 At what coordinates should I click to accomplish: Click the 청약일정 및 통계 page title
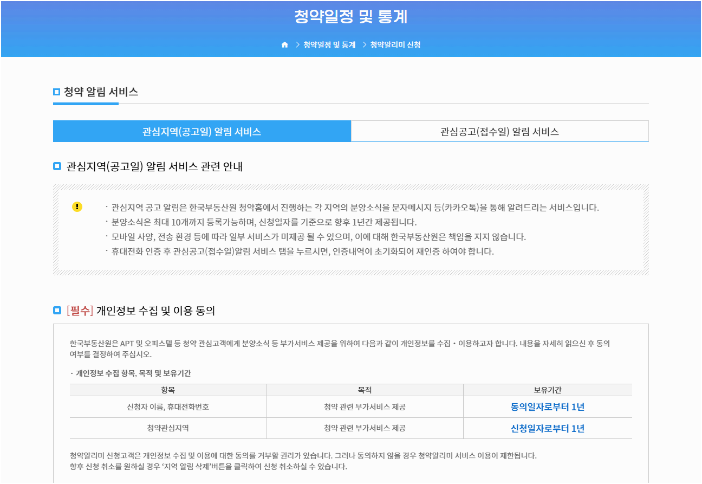coord(351,16)
